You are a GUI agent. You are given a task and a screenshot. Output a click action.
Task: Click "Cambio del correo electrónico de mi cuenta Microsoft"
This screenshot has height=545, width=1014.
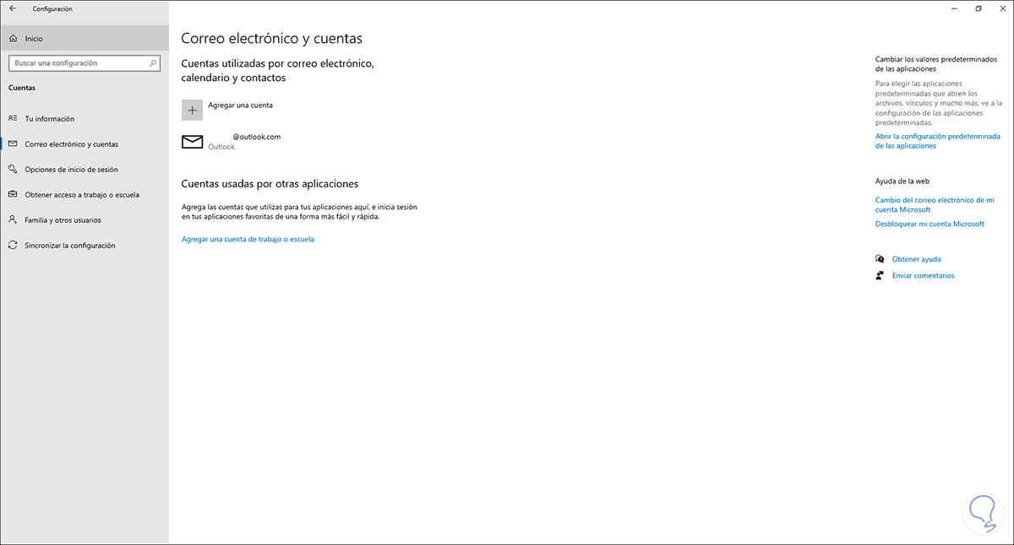[935, 204]
